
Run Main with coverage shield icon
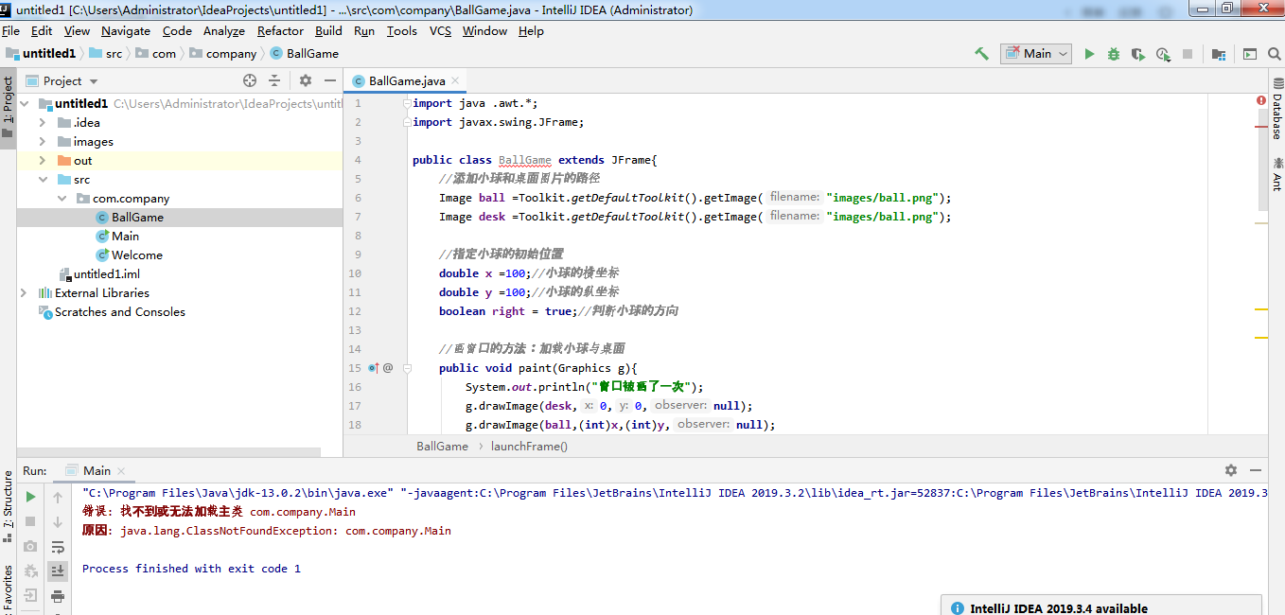point(1138,54)
